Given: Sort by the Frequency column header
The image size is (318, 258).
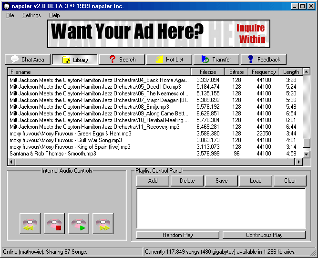Looking at the screenshot, I should (x=264, y=72).
